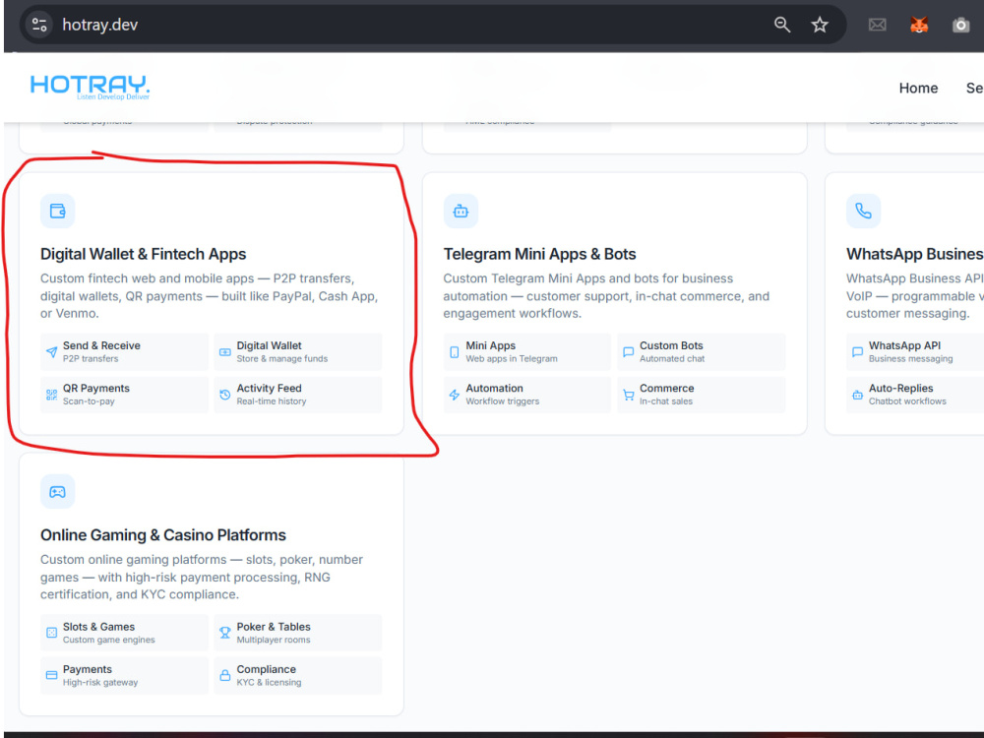Open the mail extension icon
The width and height of the screenshot is (984, 738).
pyautogui.click(x=878, y=26)
